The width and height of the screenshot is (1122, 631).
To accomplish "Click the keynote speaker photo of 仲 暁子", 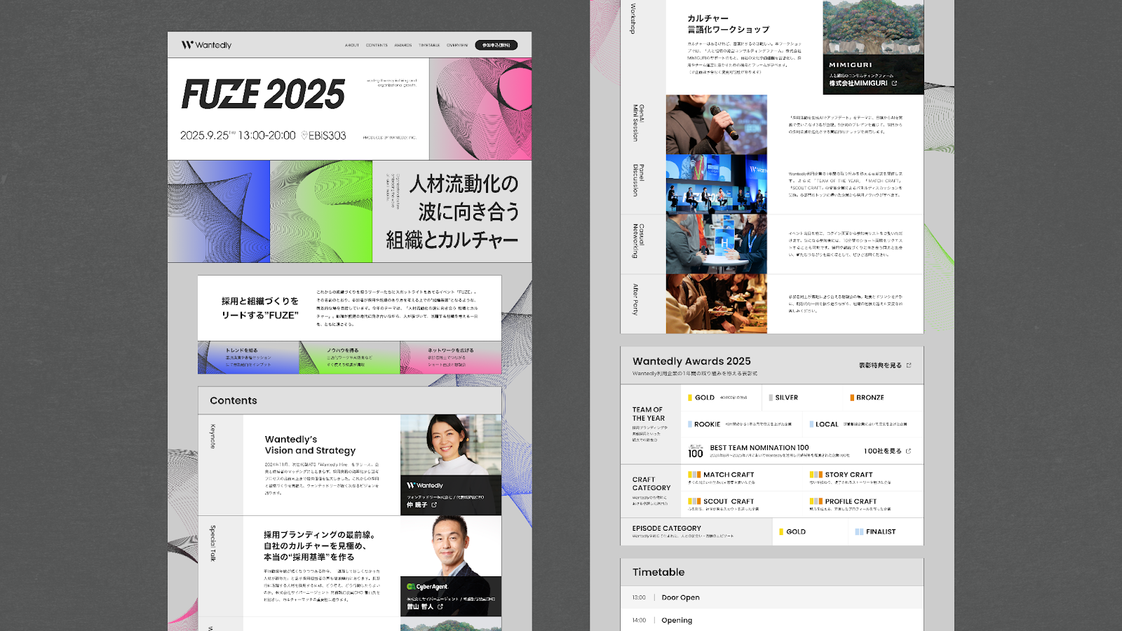I will point(451,445).
